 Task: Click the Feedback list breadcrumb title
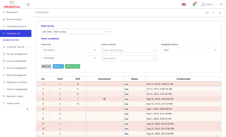click(42, 12)
